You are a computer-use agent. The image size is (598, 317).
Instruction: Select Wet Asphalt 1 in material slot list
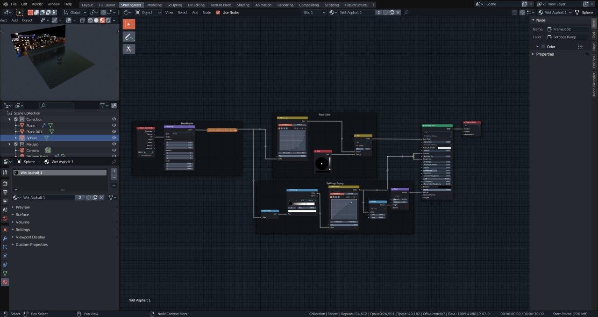[60, 173]
